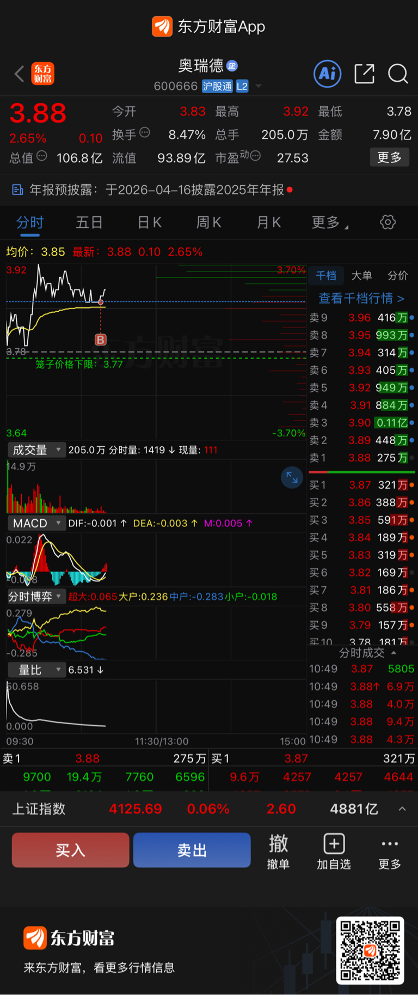Tap sell level 卖3 volume 0.11亿
Viewport: 418px width, 995px height.
[392, 423]
